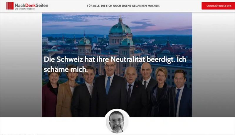Click the bald man with glasses in back row

(x=147, y=78)
